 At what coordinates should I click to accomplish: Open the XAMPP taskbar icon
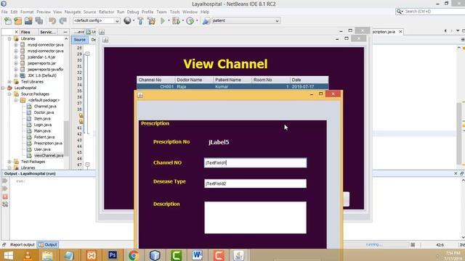click(91, 255)
